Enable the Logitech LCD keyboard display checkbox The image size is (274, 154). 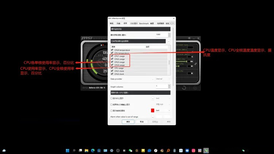112,105
